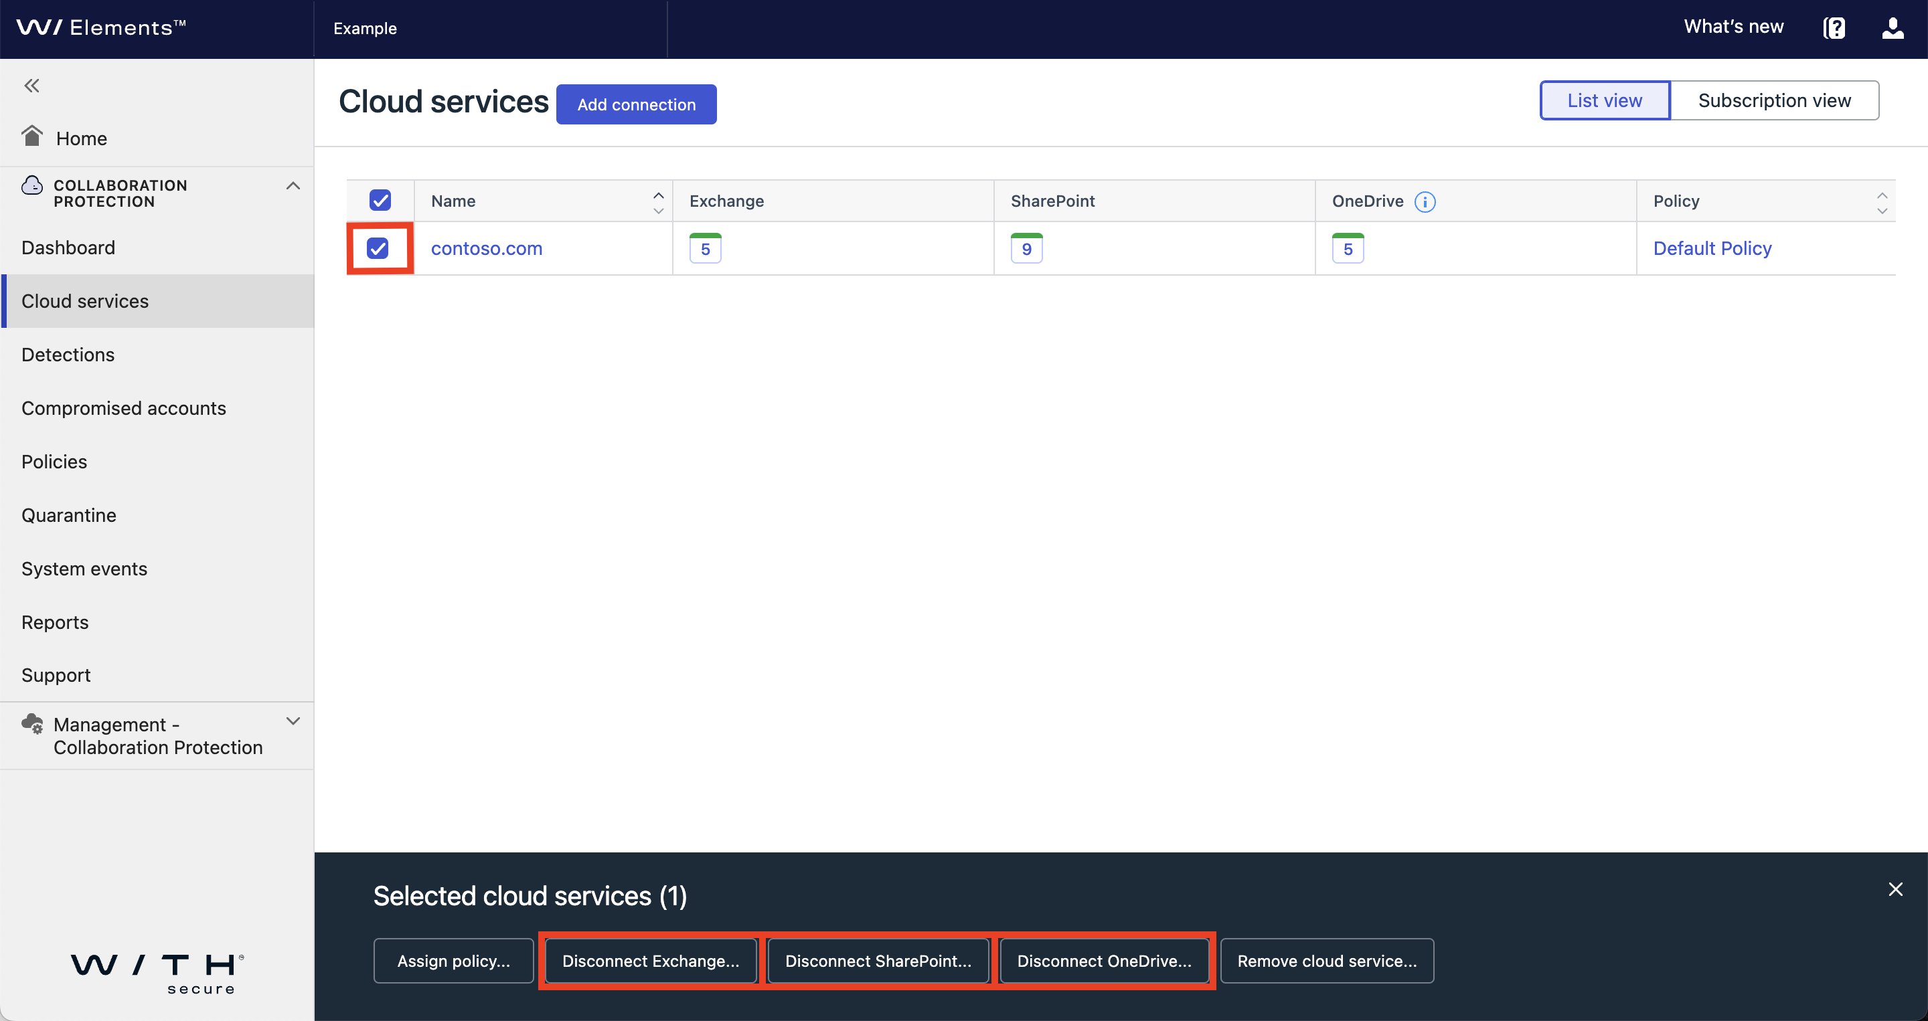Open System events page

[x=157, y=569]
